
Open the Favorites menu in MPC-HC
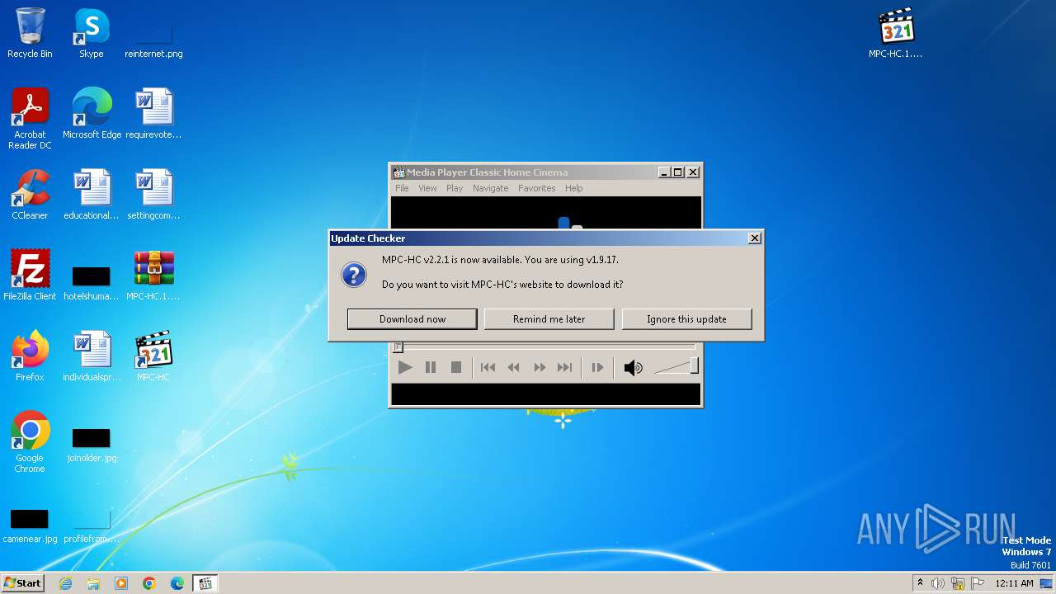[536, 188]
